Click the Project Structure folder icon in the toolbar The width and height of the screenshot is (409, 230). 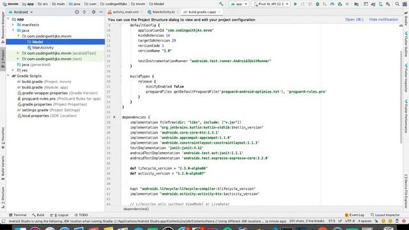[x=357, y=4]
